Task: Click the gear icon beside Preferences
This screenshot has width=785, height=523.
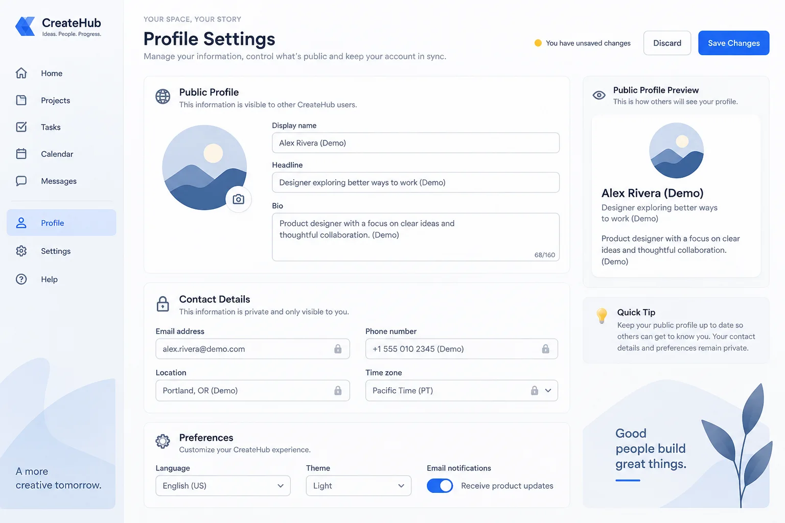Action: 163,441
